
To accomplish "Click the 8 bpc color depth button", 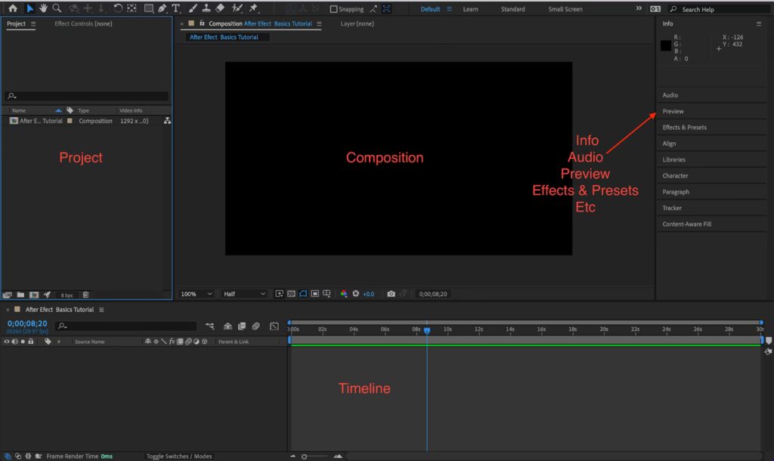I will point(67,295).
